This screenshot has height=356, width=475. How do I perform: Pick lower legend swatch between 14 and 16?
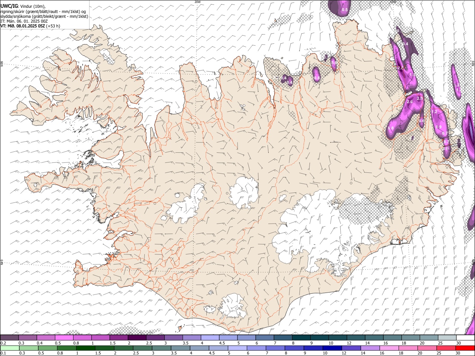tap(369, 348)
